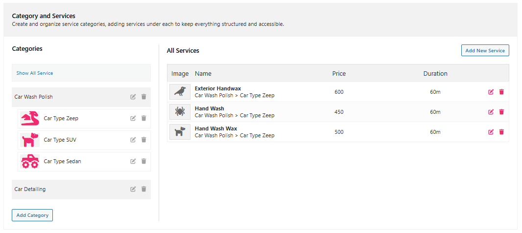Edit the Car Type SUV subcategory
Screen dimensions: 522x233
click(x=133, y=140)
